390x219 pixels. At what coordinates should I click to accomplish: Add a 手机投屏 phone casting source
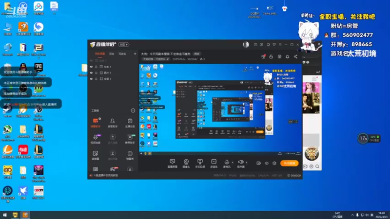[x=200, y=164]
